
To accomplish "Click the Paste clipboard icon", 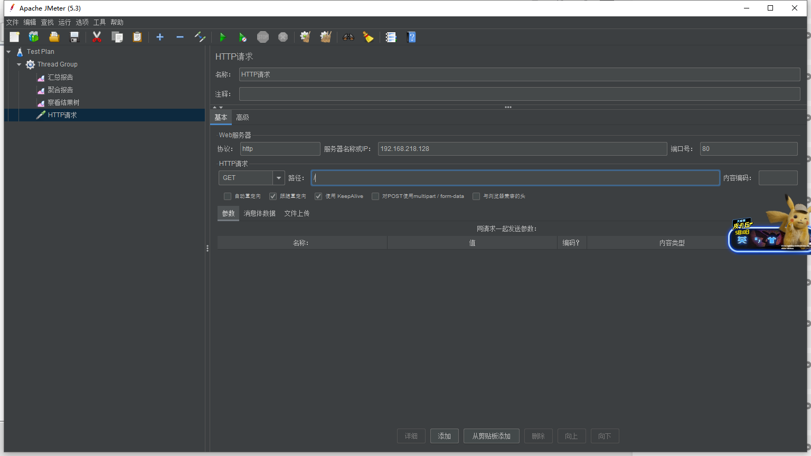I will pos(137,37).
